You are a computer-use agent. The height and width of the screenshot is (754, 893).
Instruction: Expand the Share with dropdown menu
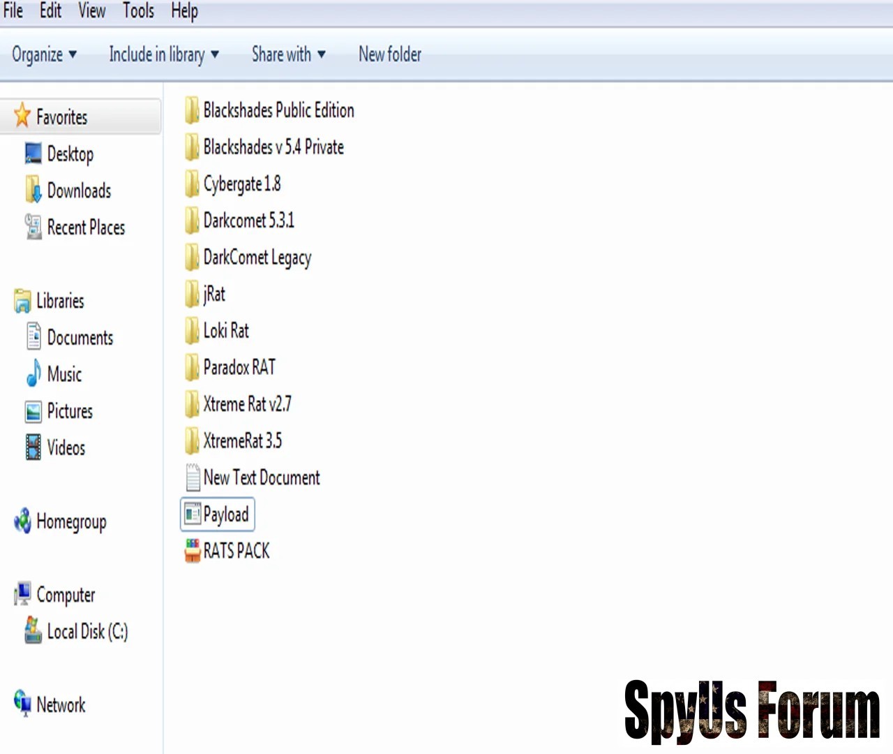point(288,54)
